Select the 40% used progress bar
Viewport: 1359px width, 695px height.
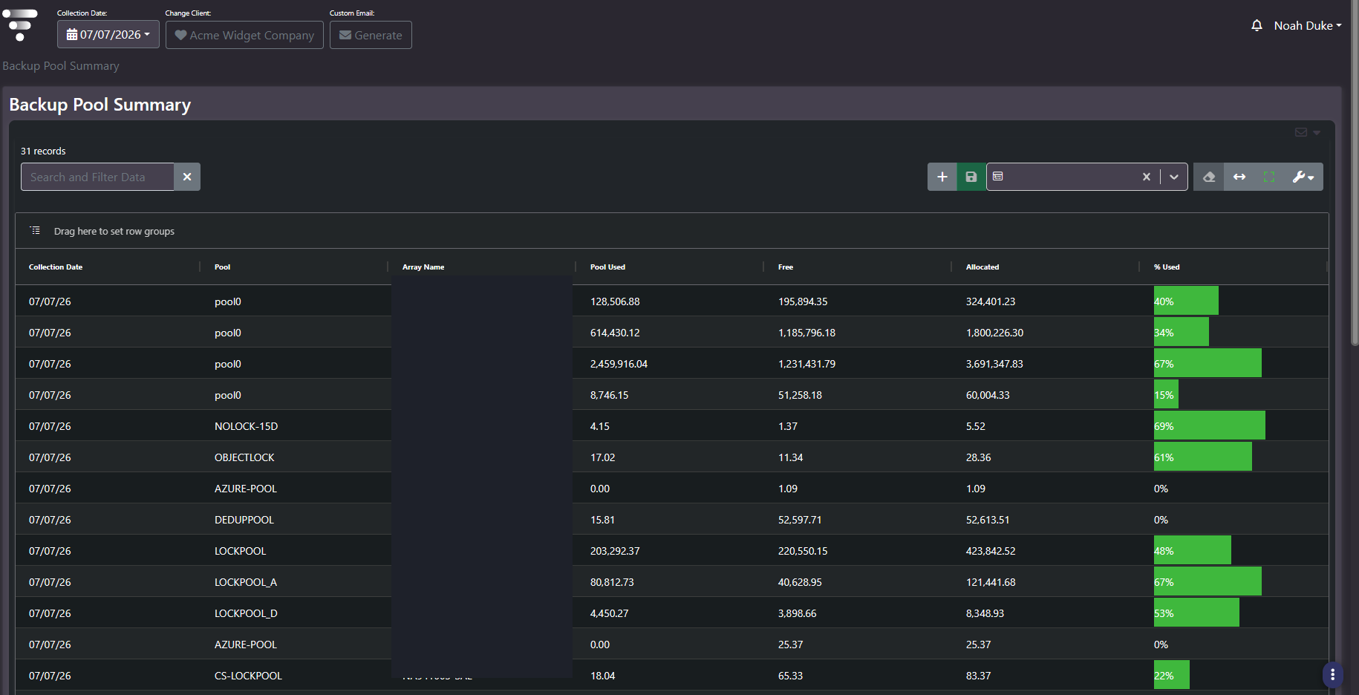pos(1186,301)
